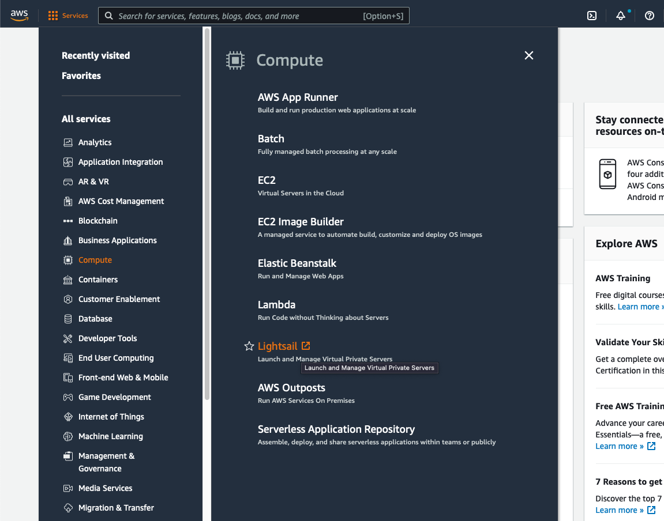This screenshot has height=521, width=664.
Task: Open the Lightsail service link
Action: point(277,346)
